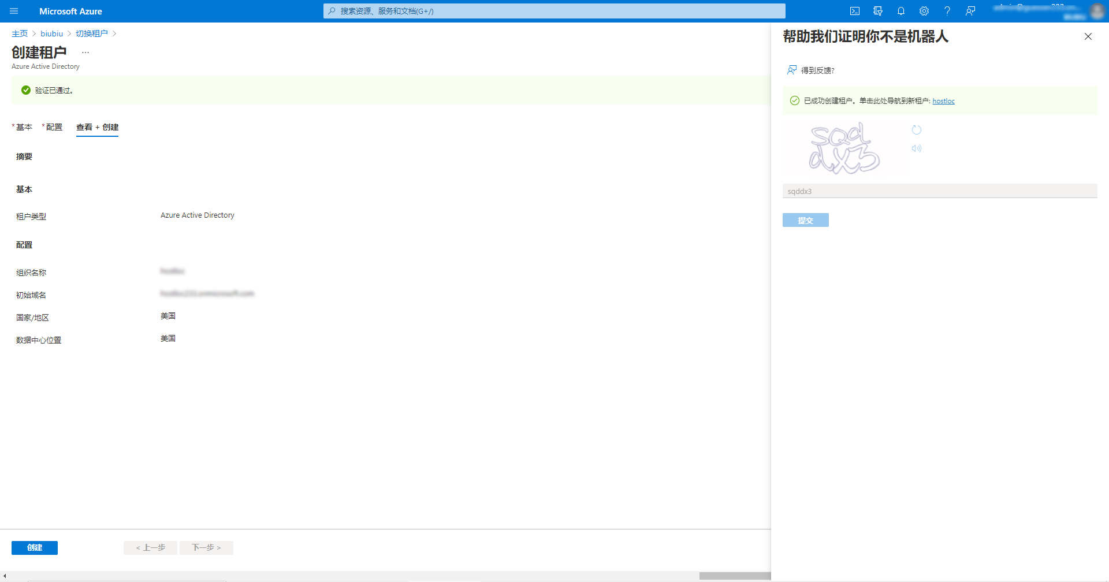
Task: Click the 提交 button
Action: tap(806, 220)
